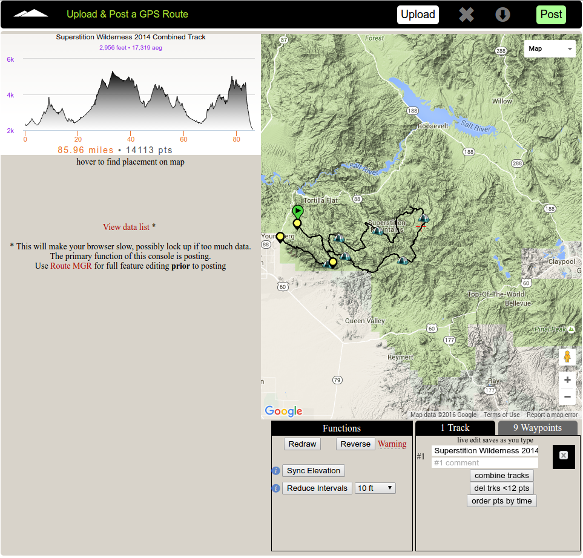The height and width of the screenshot is (558, 583).
Task: Click the green start flag marker
Action: (297, 211)
